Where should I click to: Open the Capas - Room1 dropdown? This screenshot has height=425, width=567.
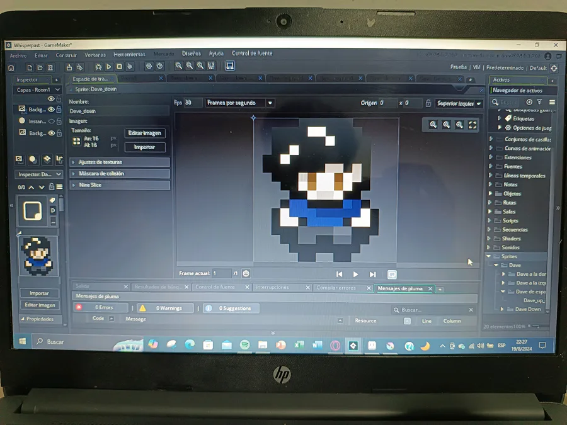(38, 89)
